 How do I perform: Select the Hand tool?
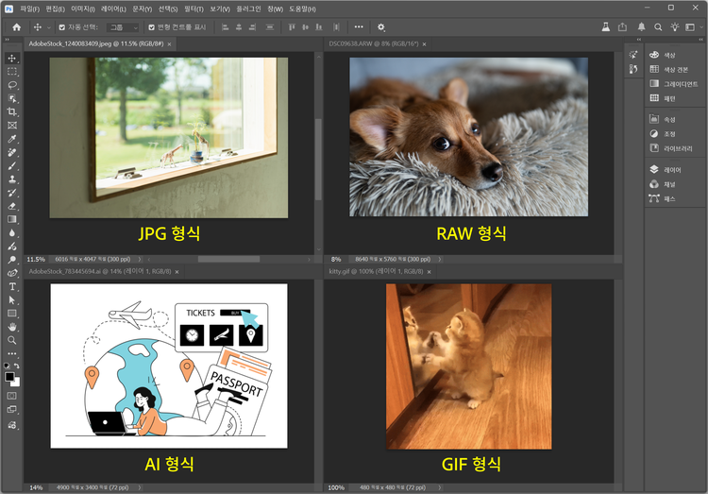[x=11, y=327]
